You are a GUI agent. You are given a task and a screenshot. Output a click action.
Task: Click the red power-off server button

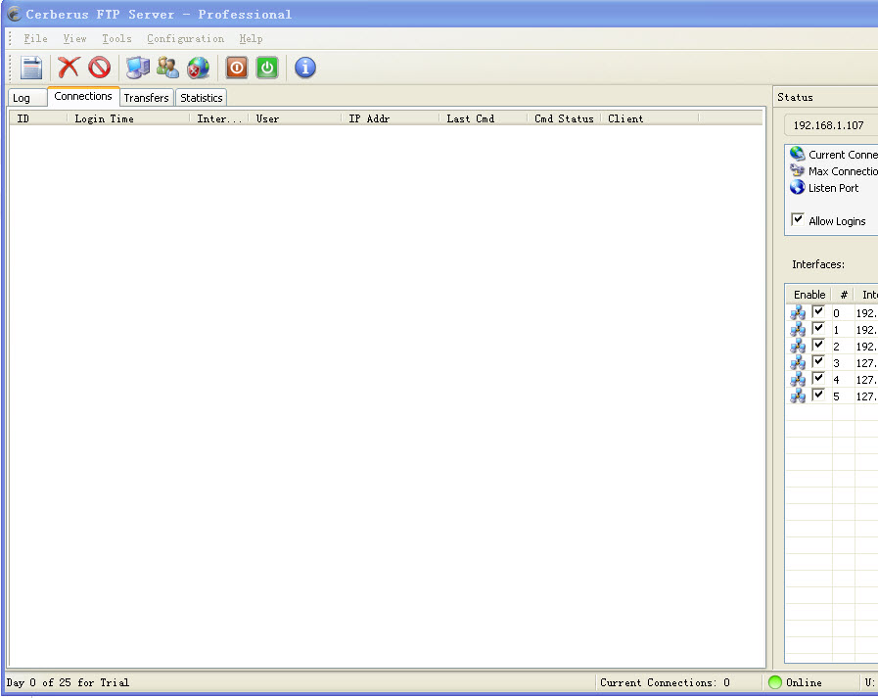[237, 68]
